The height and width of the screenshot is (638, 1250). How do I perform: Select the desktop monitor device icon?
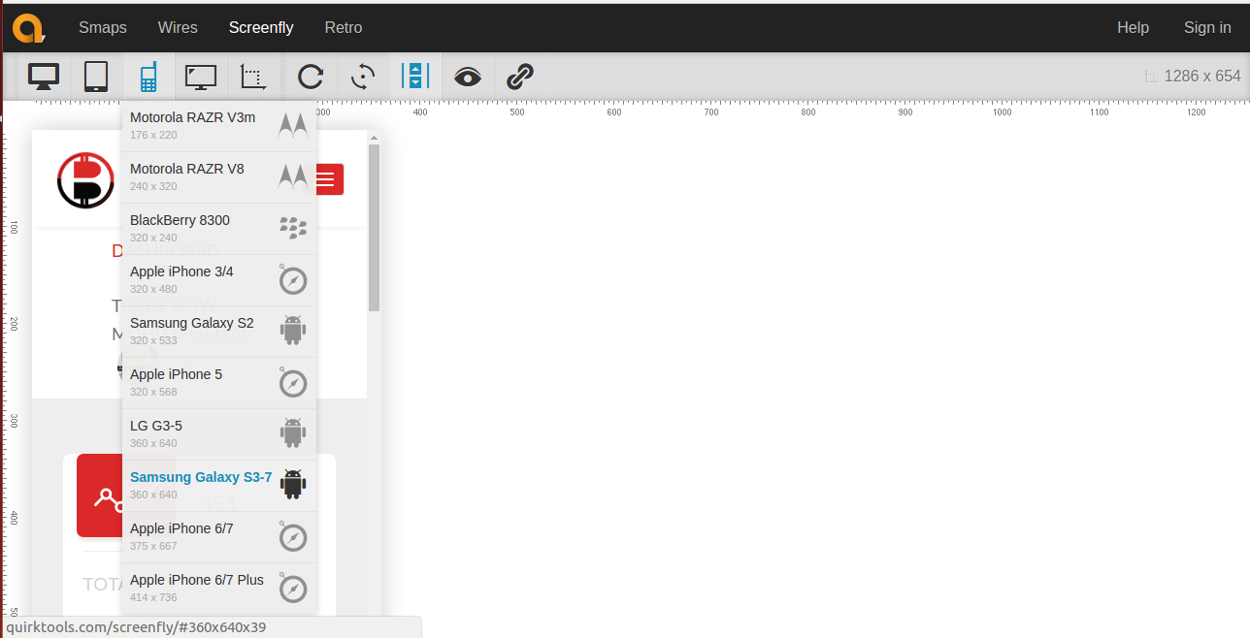pos(44,77)
